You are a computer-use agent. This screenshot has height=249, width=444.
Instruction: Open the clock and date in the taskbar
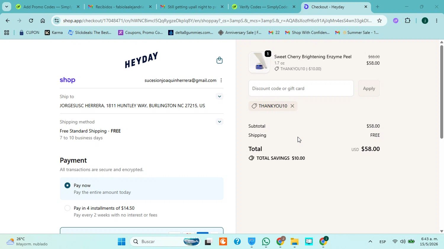(x=429, y=242)
